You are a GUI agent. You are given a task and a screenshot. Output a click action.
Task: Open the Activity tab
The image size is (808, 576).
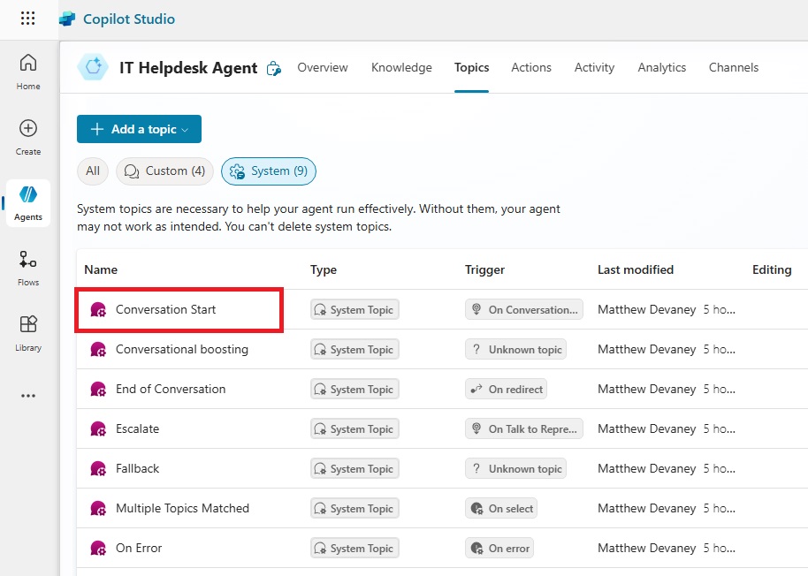[594, 67]
